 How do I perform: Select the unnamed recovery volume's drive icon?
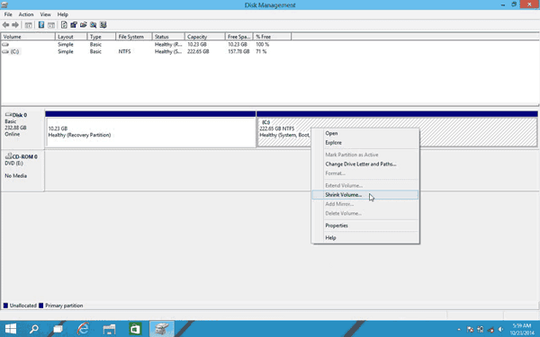[5, 44]
